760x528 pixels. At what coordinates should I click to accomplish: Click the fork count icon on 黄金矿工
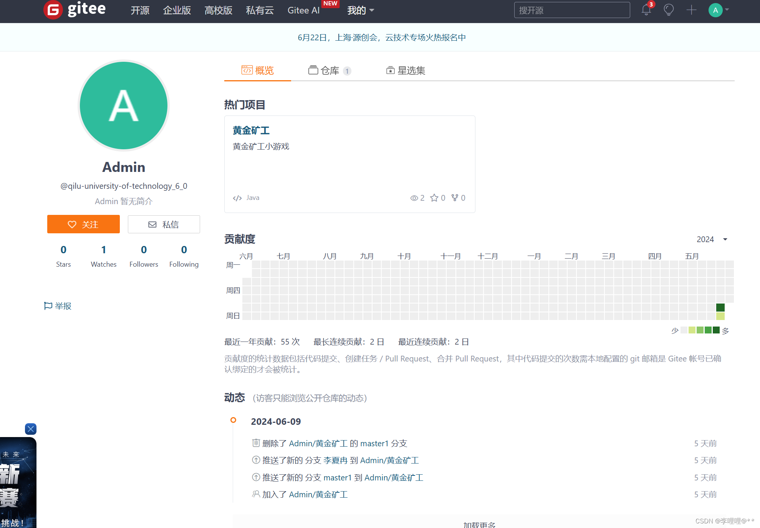click(x=455, y=198)
